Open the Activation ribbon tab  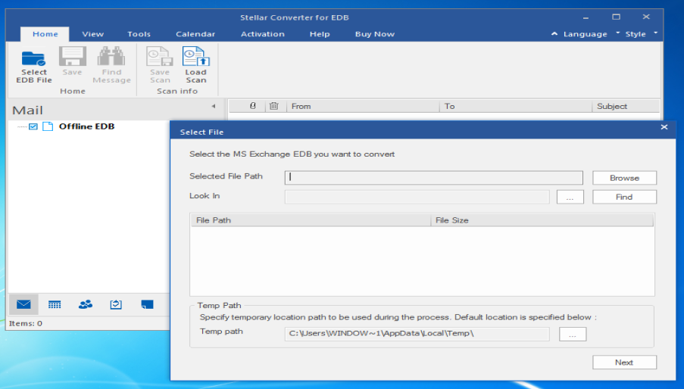point(263,34)
